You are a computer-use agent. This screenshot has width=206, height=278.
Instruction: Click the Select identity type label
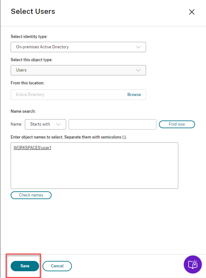tap(29, 37)
